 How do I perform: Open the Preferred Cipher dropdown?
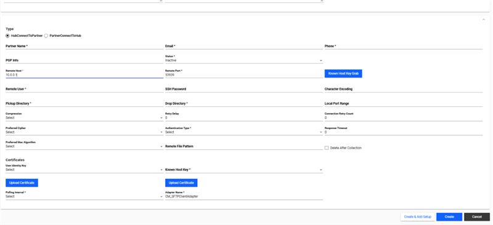[84, 130]
